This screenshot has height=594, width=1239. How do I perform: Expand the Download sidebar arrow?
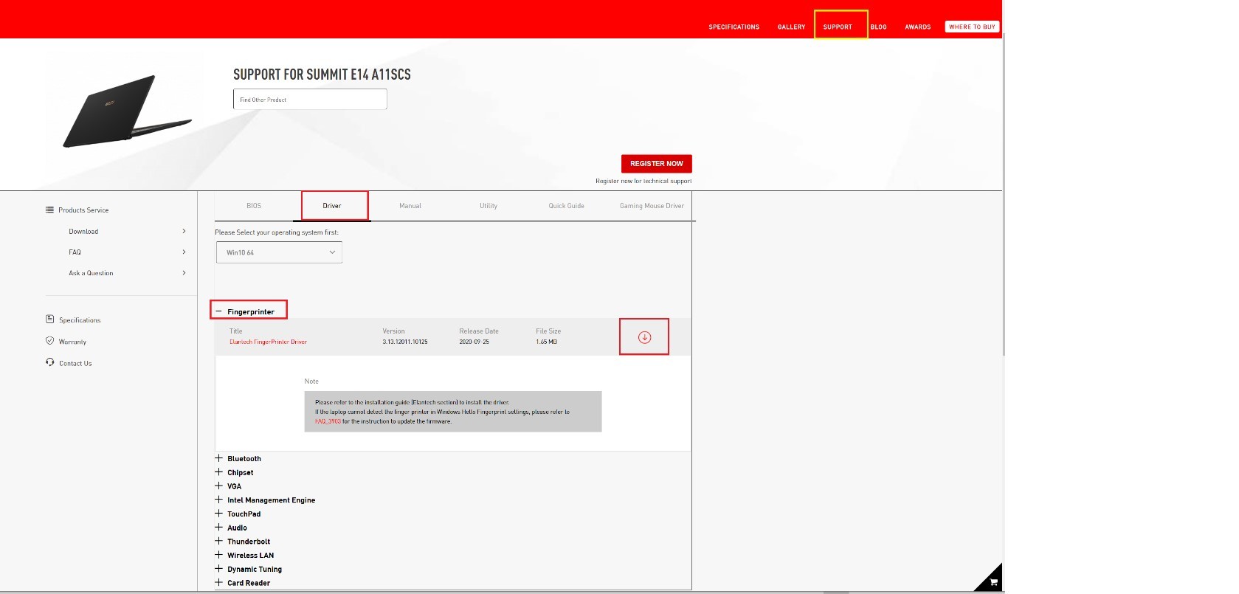[184, 231]
